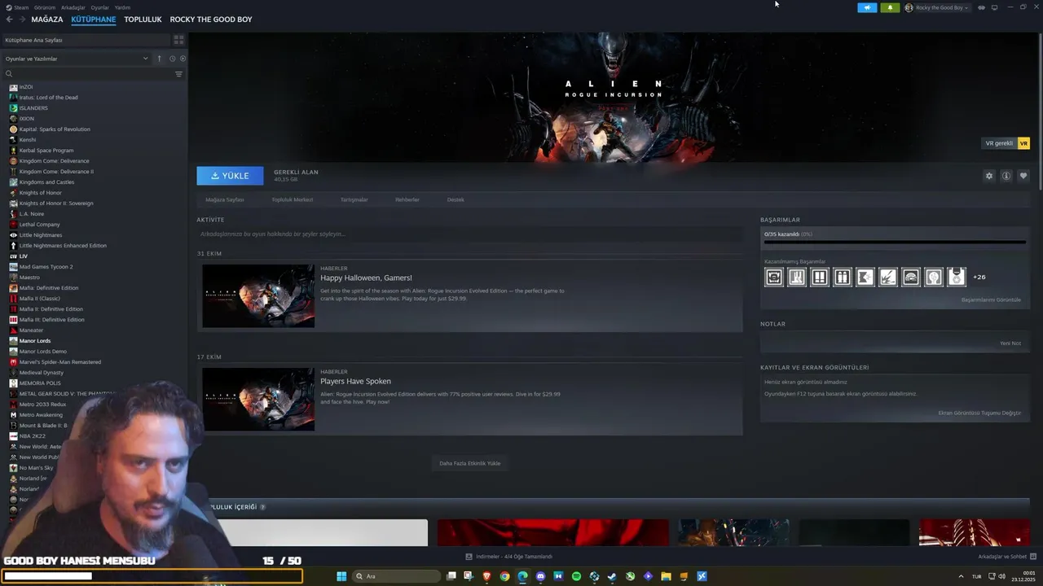The image size is (1043, 586).
Task: Open ROCKY THE GOOD BOY profile tab
Action: [211, 20]
